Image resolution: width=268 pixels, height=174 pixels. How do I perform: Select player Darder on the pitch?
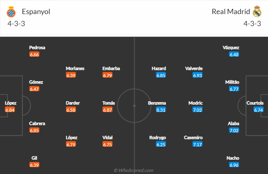(x=73, y=103)
